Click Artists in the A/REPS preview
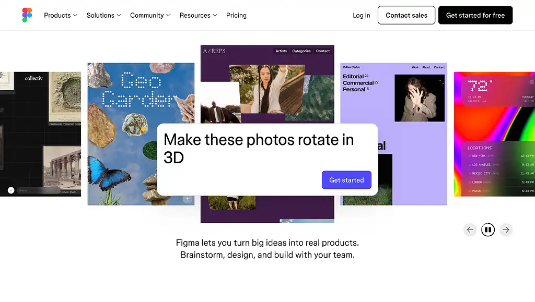The width and height of the screenshot is (535, 302). [x=281, y=51]
